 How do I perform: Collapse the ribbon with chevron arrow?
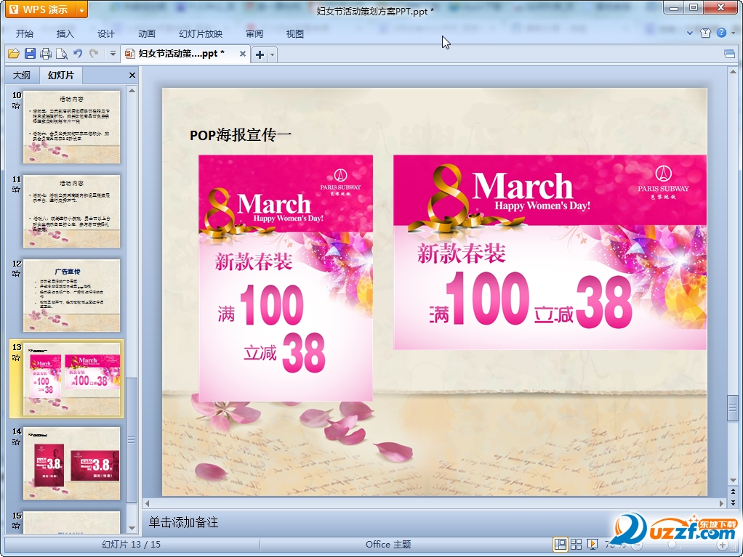click(x=690, y=33)
